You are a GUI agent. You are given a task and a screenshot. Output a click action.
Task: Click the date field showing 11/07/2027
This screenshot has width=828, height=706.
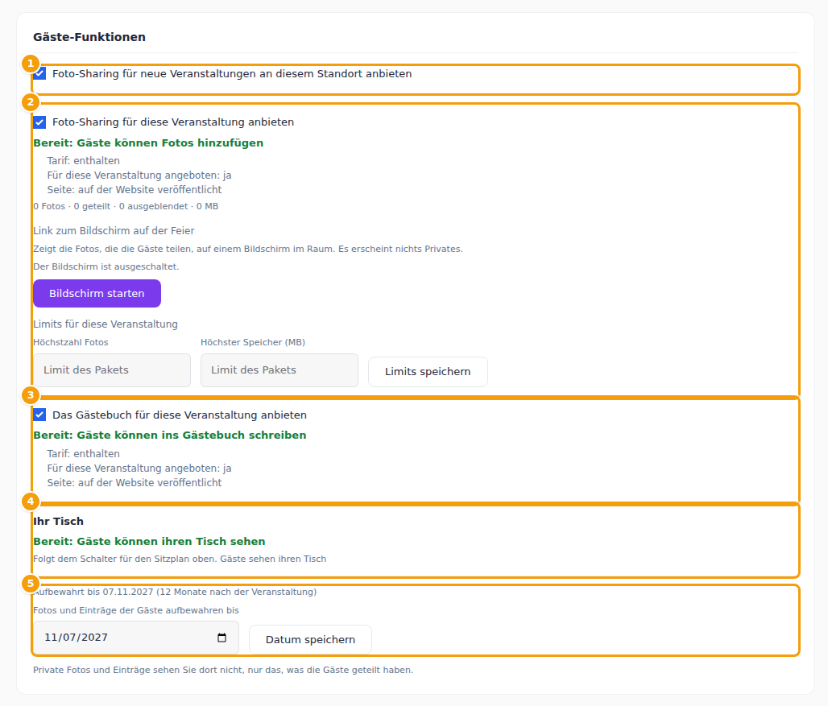tap(135, 638)
